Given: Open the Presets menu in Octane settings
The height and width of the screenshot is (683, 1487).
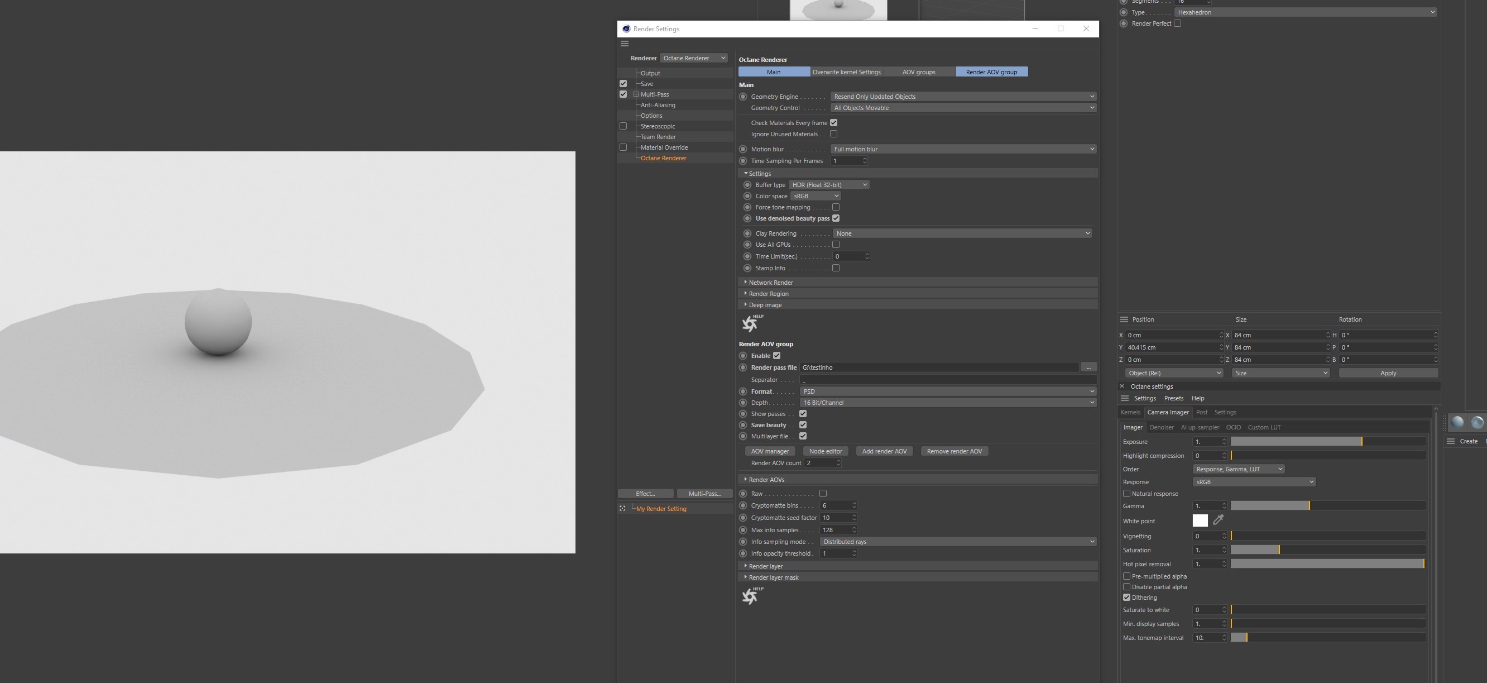Looking at the screenshot, I should click(1173, 398).
